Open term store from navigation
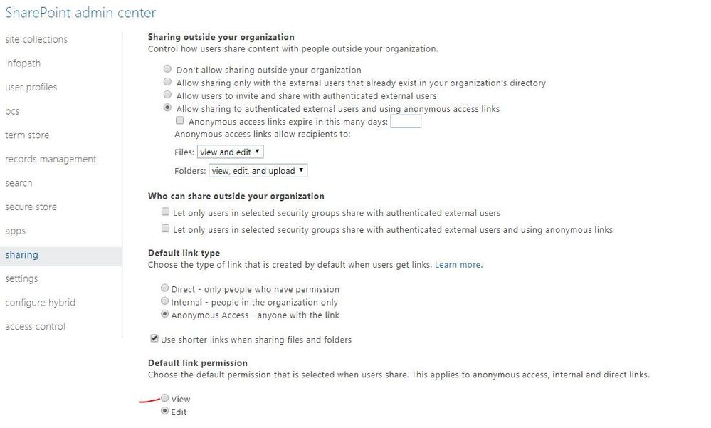 click(27, 135)
